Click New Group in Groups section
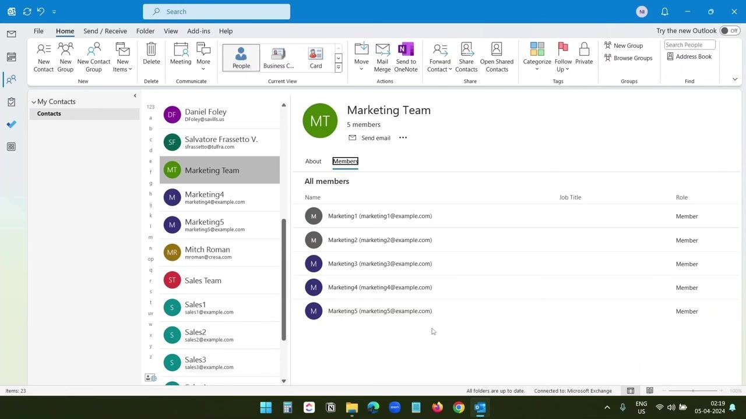Viewport: 746px width, 419px height. (x=624, y=45)
